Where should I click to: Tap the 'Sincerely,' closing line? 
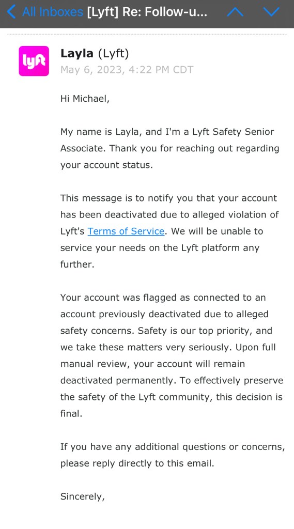[x=83, y=496]
